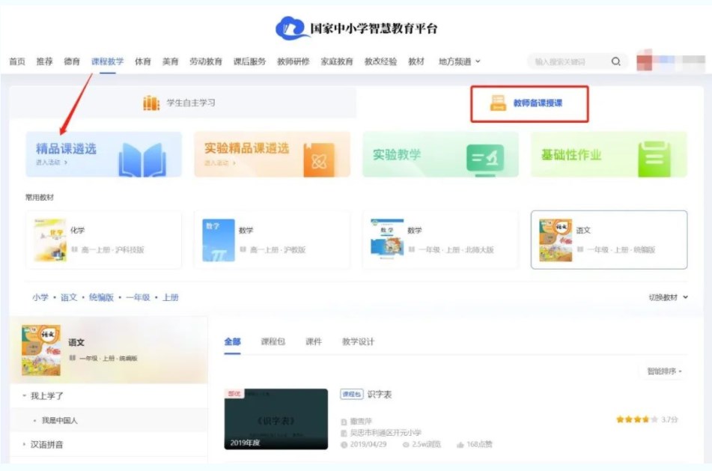Viewport: 712px width, 471px height.
Task: Click the search magnifier icon
Action: [615, 61]
